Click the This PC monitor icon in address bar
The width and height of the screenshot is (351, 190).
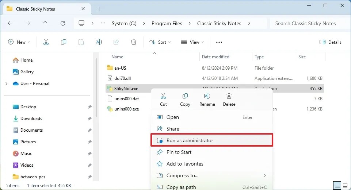81,23
